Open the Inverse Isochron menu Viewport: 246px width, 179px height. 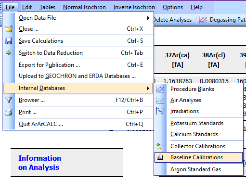[x=134, y=7]
